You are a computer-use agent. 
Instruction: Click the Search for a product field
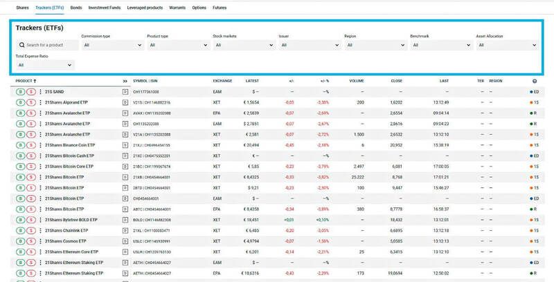click(x=47, y=45)
